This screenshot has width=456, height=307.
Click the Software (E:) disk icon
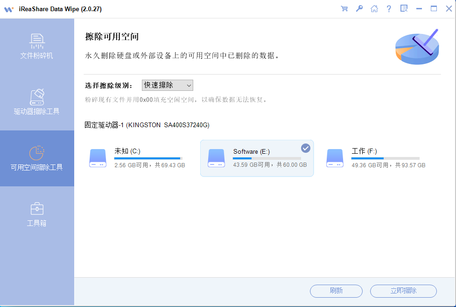[x=217, y=158]
